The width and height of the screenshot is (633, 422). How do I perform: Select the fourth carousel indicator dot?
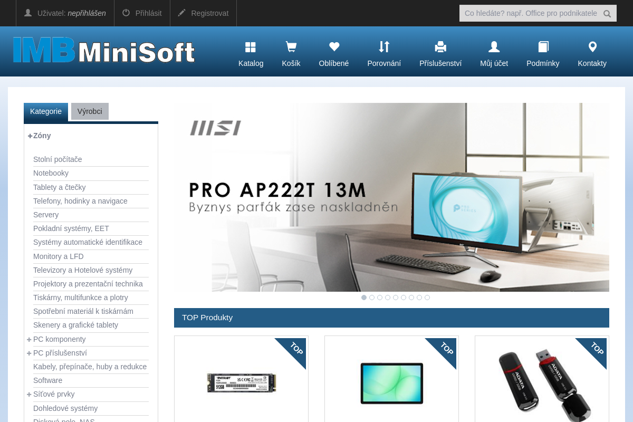point(388,298)
